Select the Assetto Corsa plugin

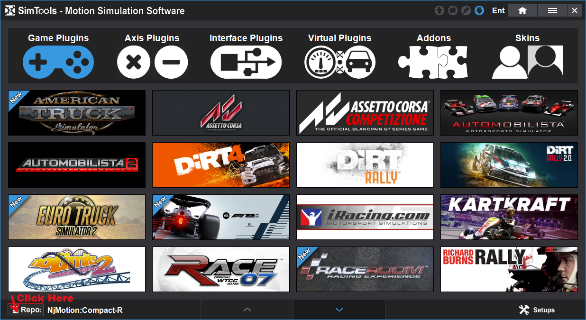[221, 113]
